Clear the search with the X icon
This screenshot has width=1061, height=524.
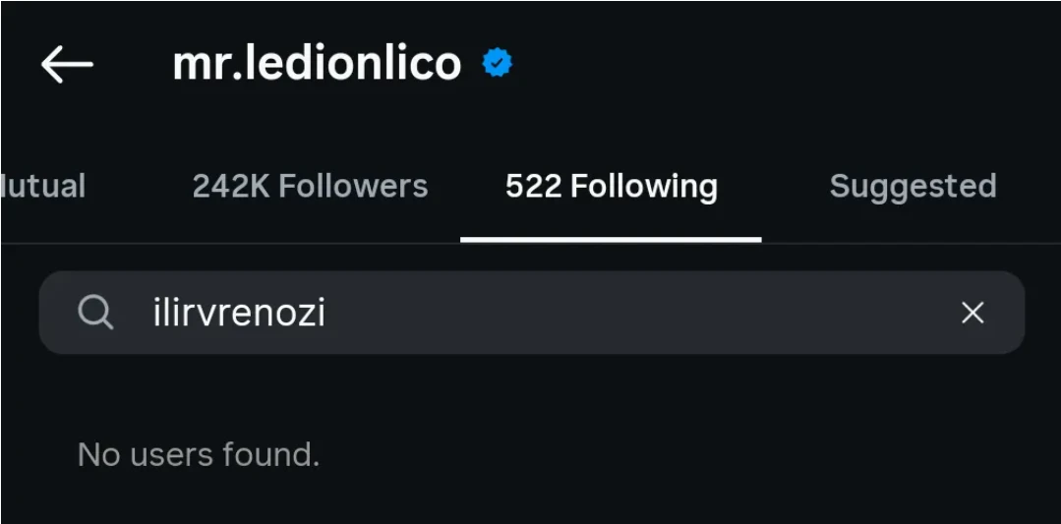click(x=972, y=313)
